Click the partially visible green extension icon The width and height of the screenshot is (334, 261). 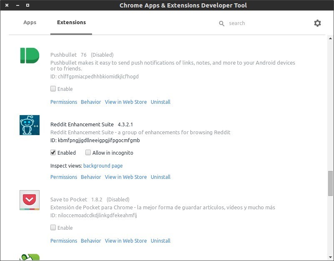pos(29,256)
